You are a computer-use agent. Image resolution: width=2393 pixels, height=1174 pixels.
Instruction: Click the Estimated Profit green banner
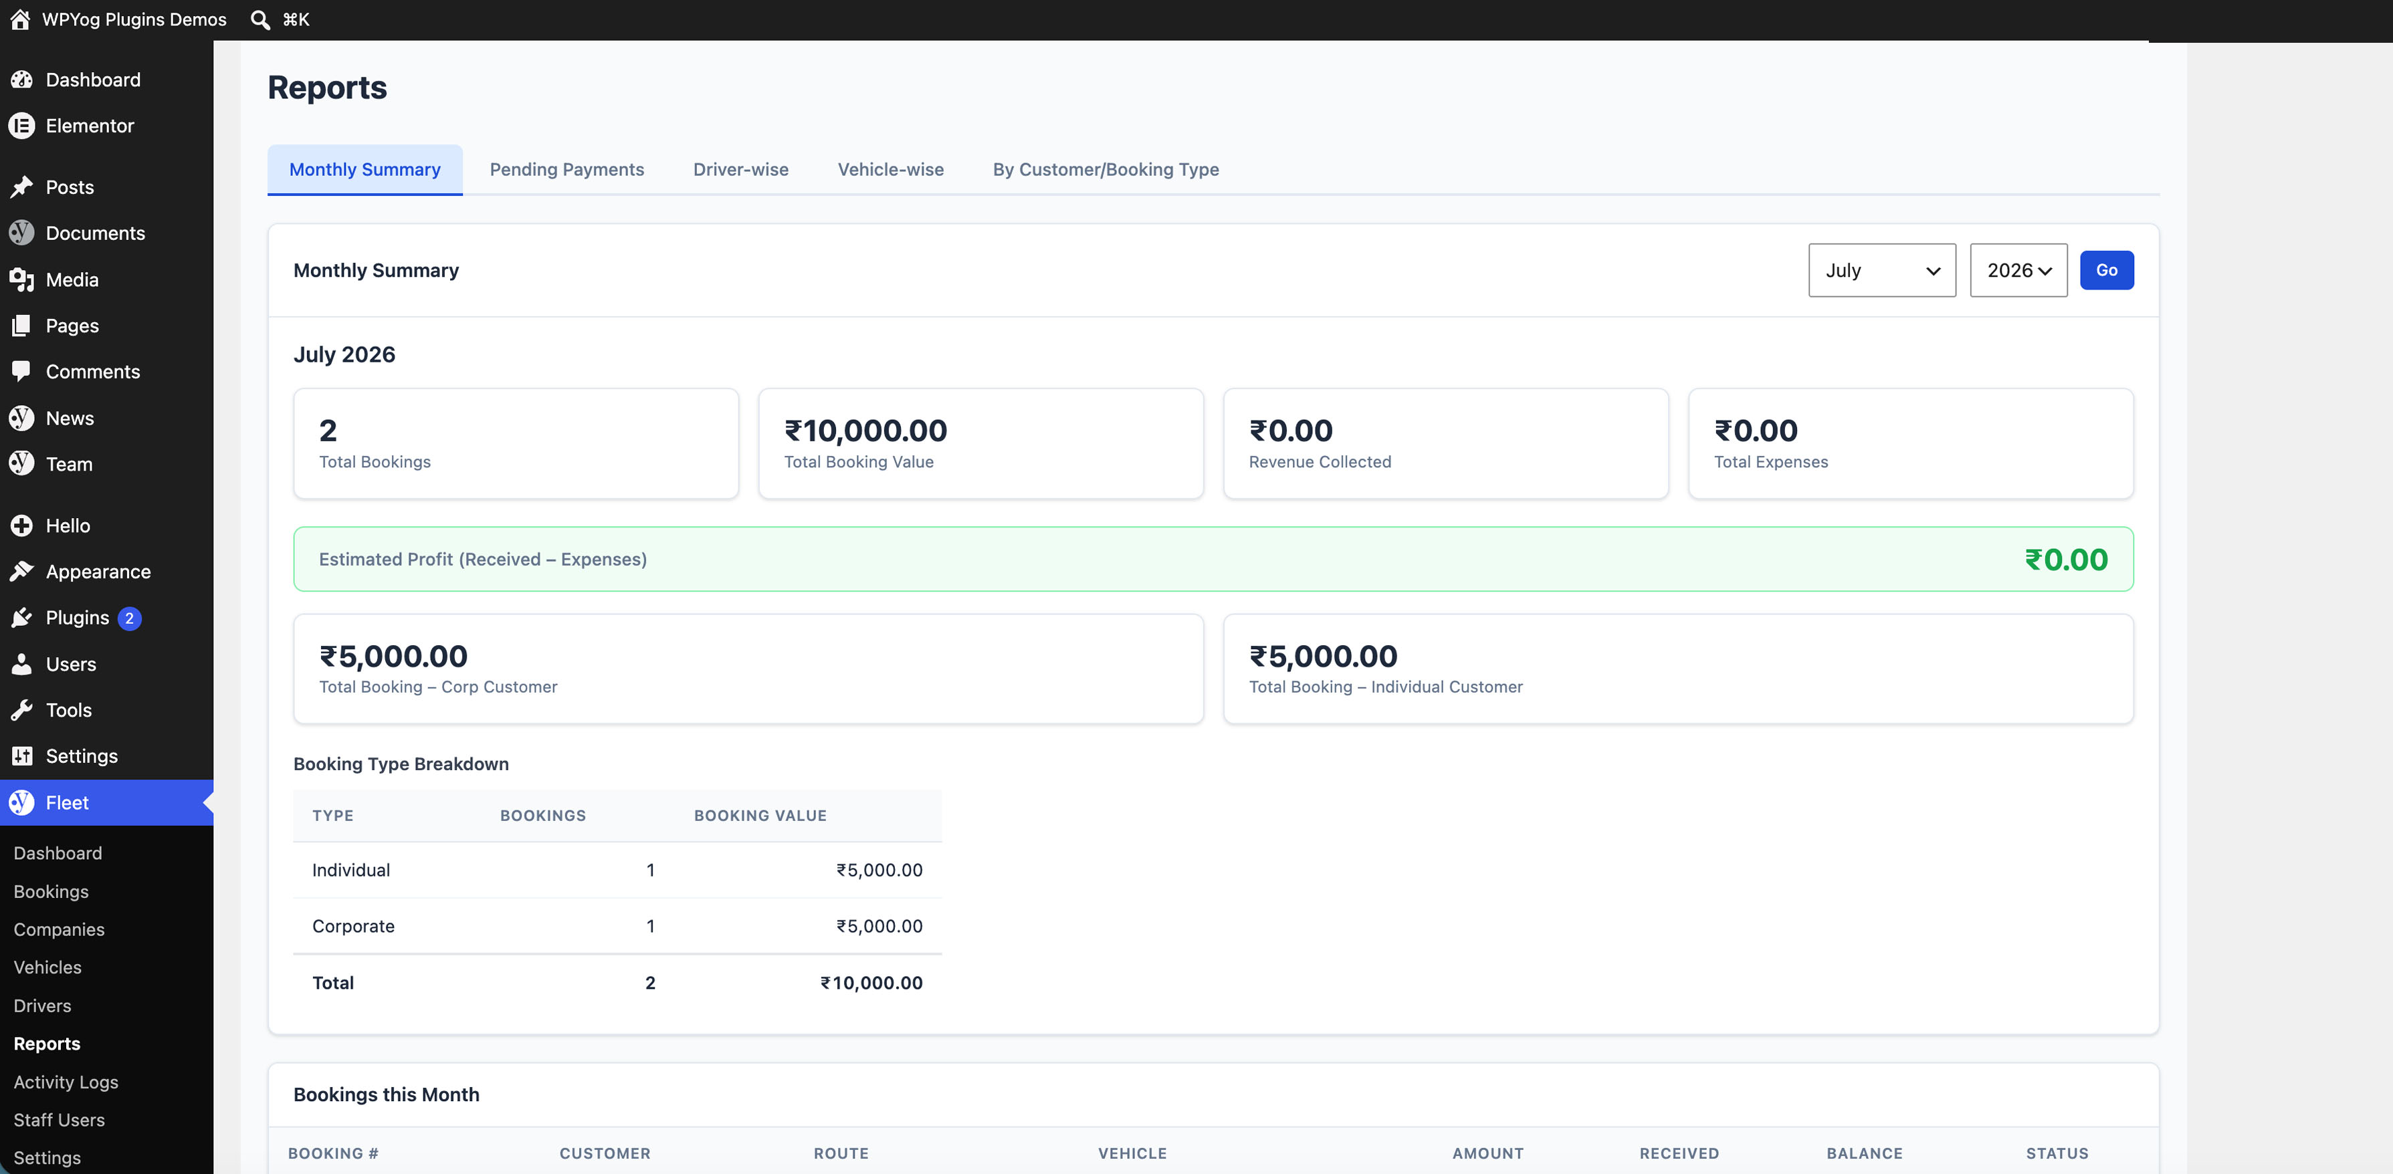(x=1213, y=559)
